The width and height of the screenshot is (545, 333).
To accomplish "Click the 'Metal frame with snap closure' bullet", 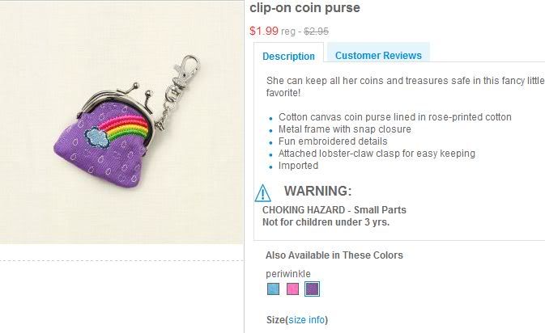I will [344, 129].
